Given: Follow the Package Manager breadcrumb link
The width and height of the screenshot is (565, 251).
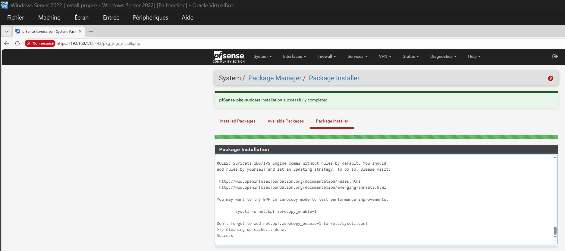Looking at the screenshot, I should [x=275, y=78].
